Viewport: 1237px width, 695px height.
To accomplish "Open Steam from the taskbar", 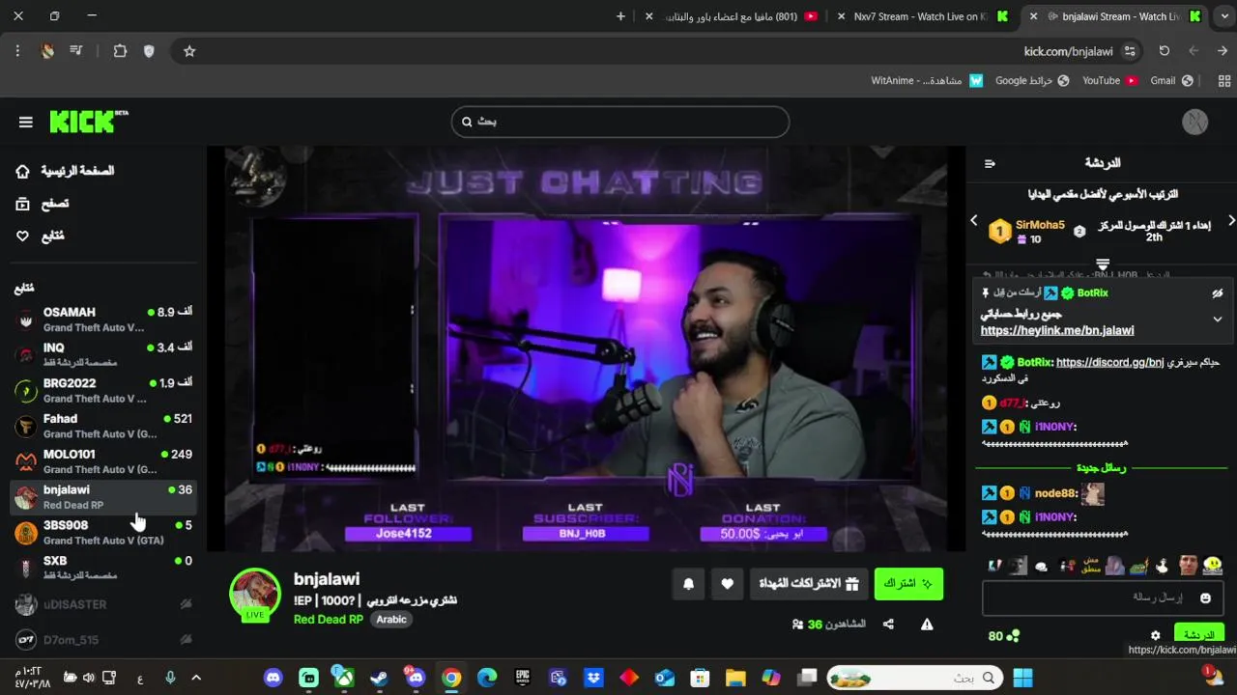I will pos(379,678).
